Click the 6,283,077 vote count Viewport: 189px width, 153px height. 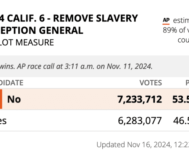[140, 120]
